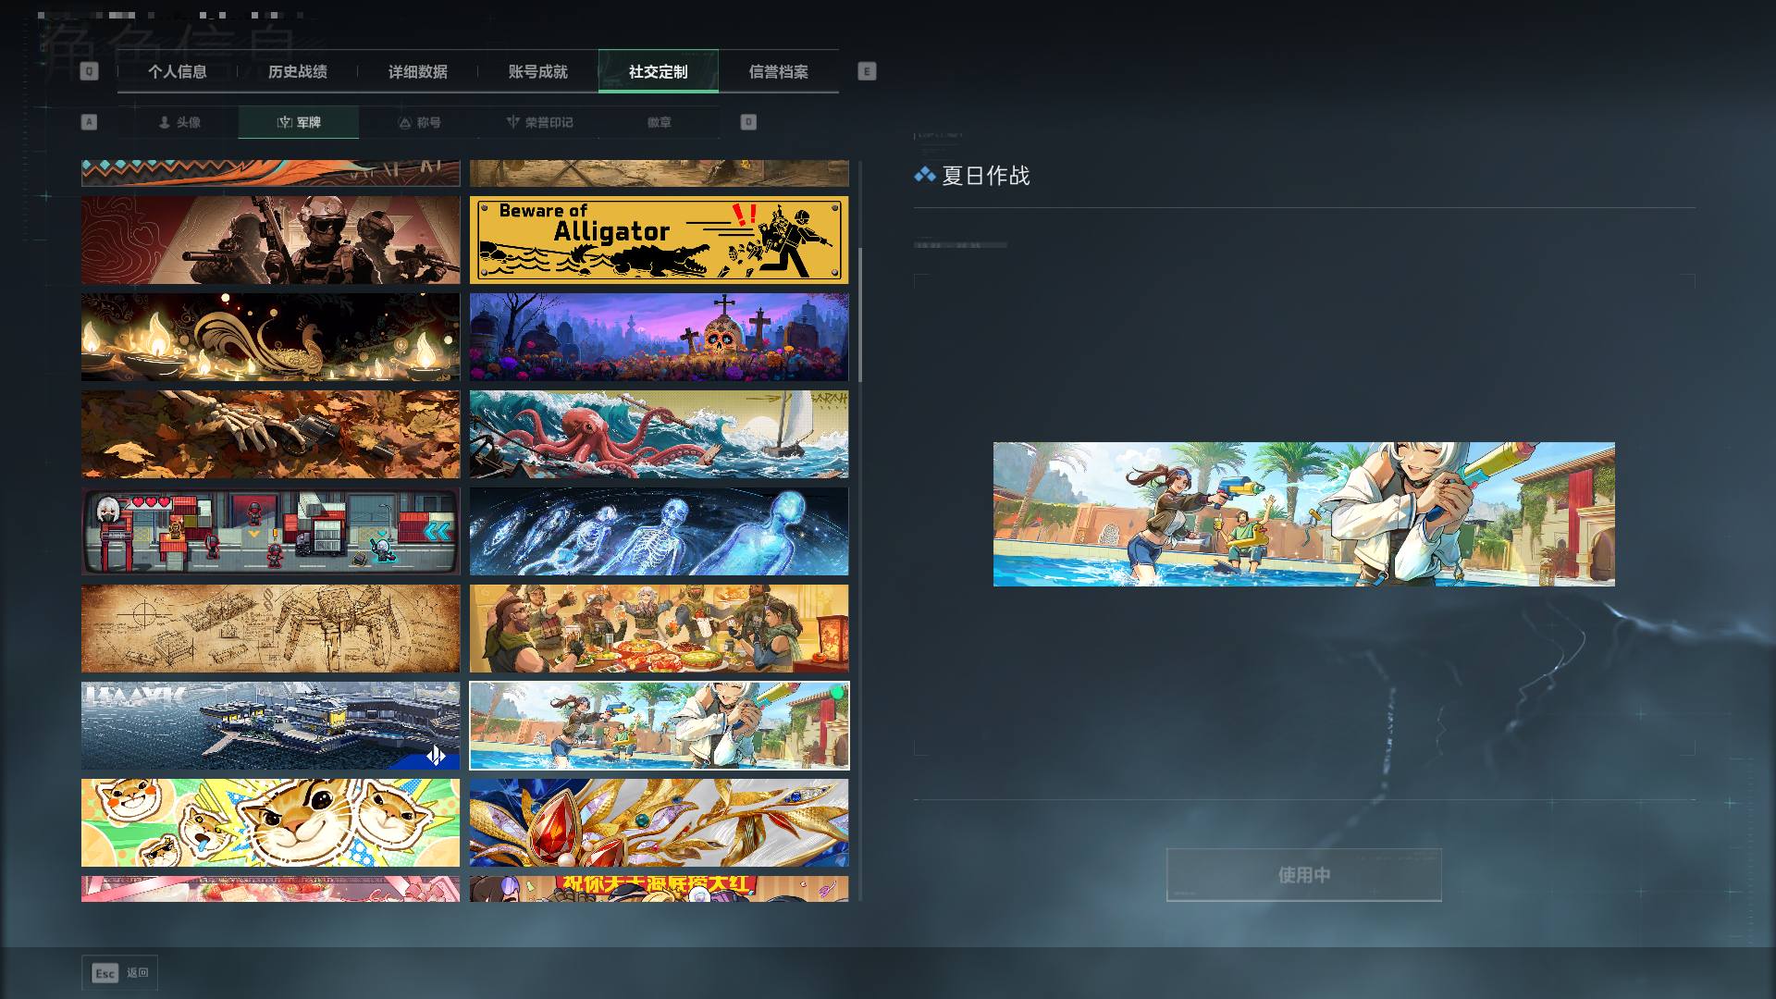Click the Esc 返回 back button

[x=119, y=973]
